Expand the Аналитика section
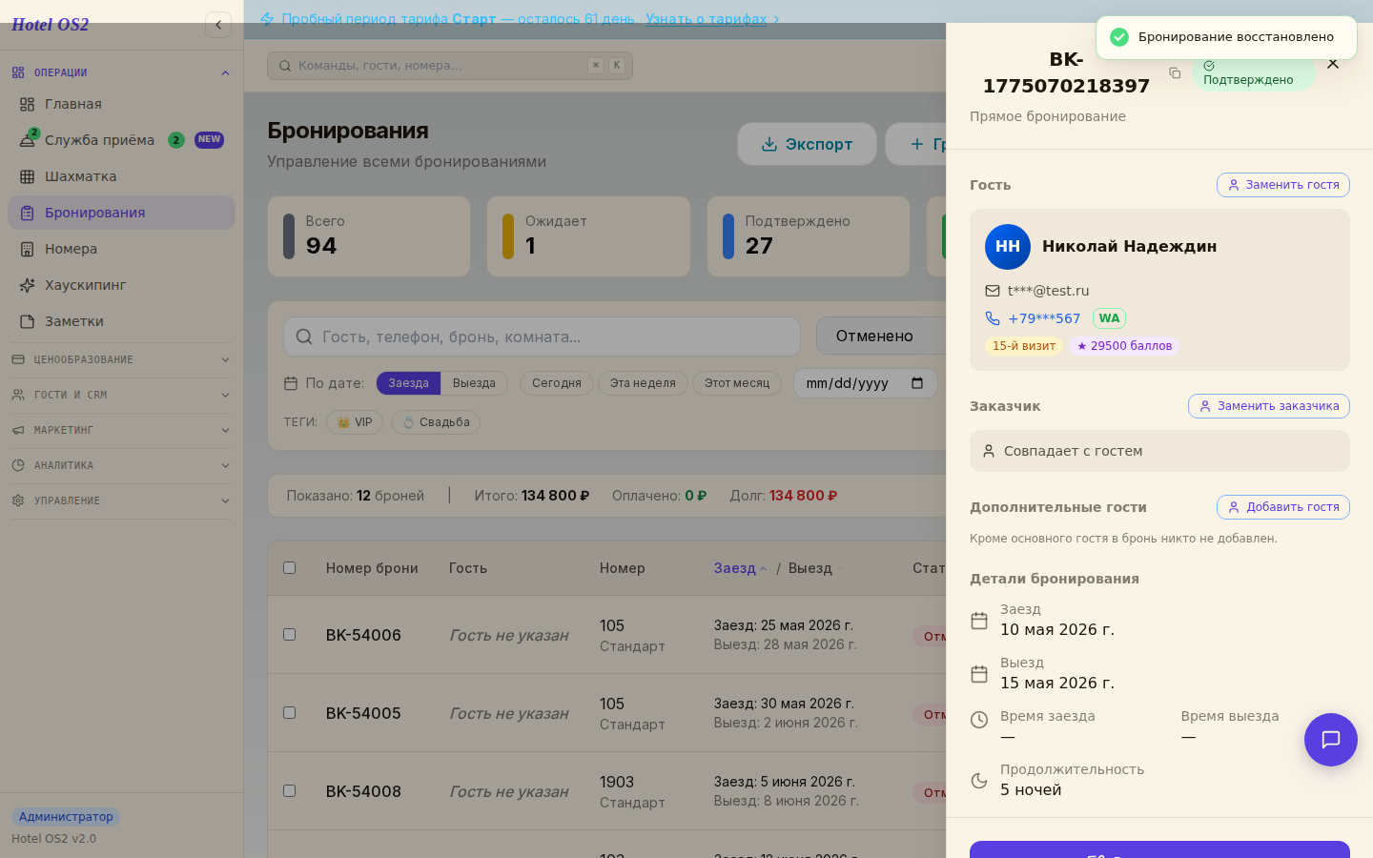This screenshot has height=858, width=1373. coord(121,465)
